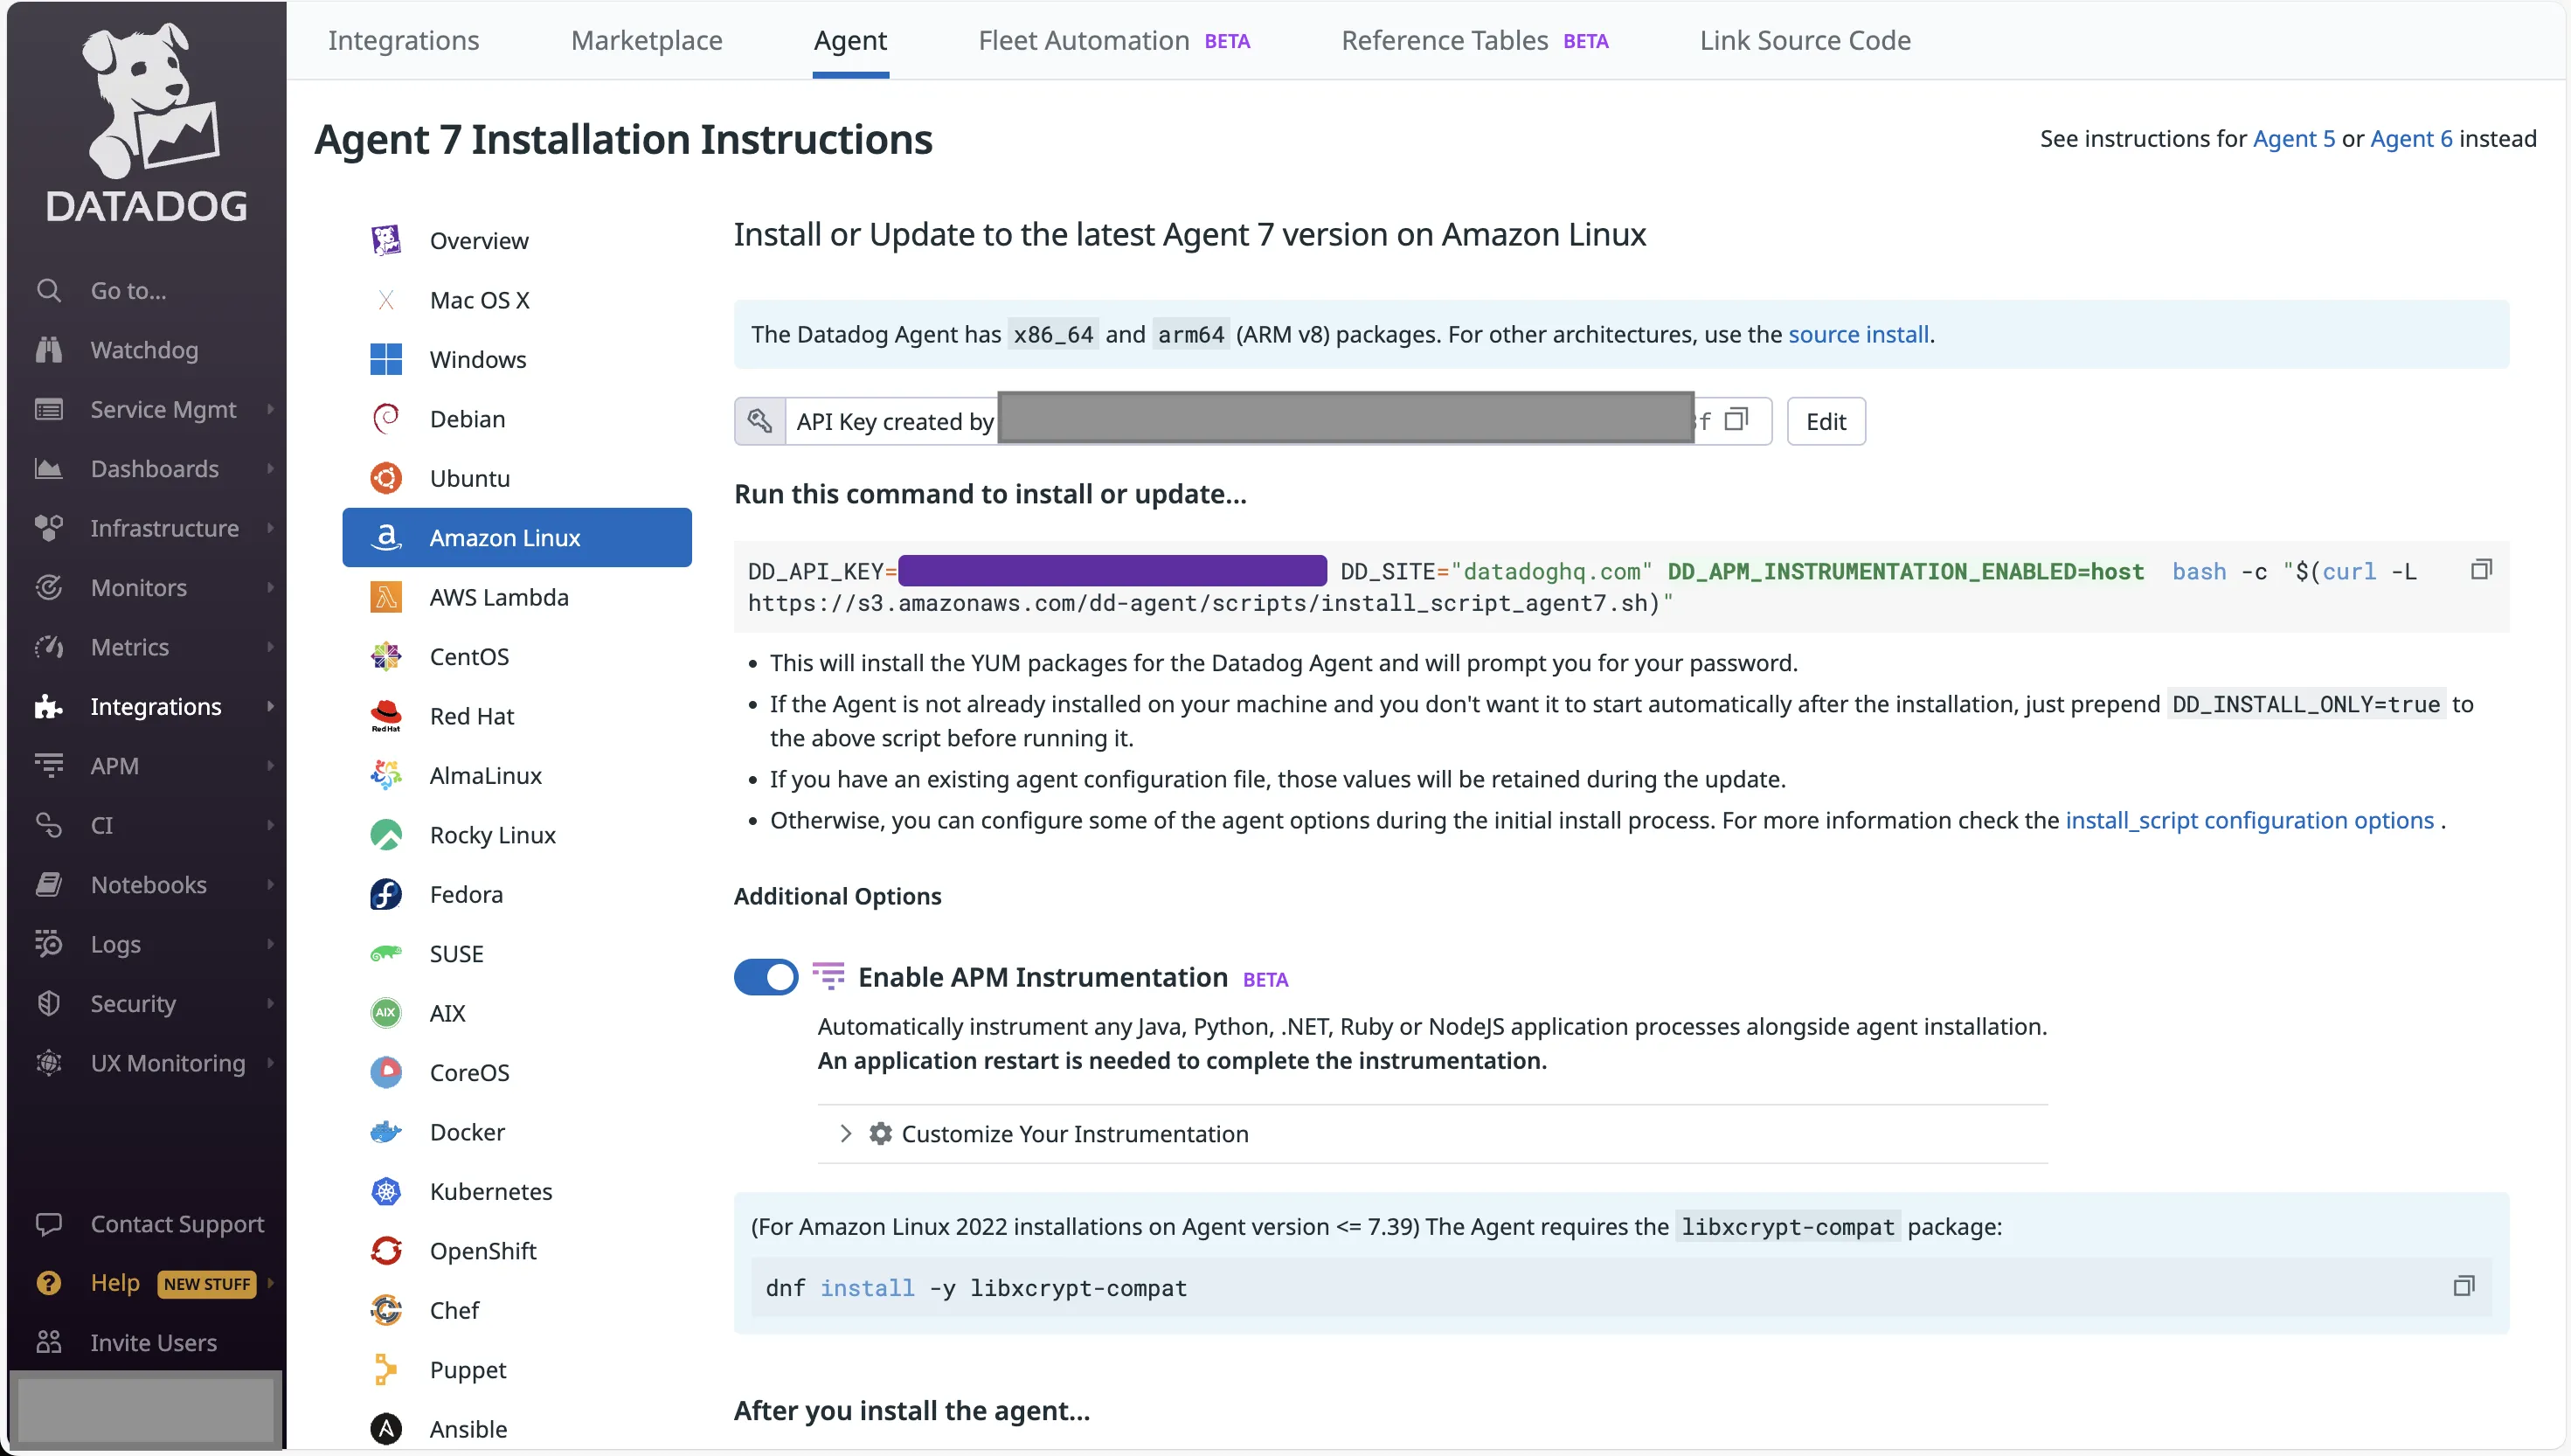This screenshot has width=2571, height=1456.
Task: Open the Security sidebar icon
Action: [x=48, y=1002]
